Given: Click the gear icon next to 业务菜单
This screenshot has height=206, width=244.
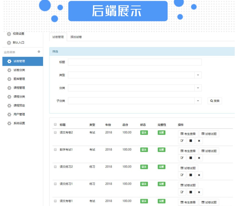Looking at the screenshot, I should click(39, 51).
